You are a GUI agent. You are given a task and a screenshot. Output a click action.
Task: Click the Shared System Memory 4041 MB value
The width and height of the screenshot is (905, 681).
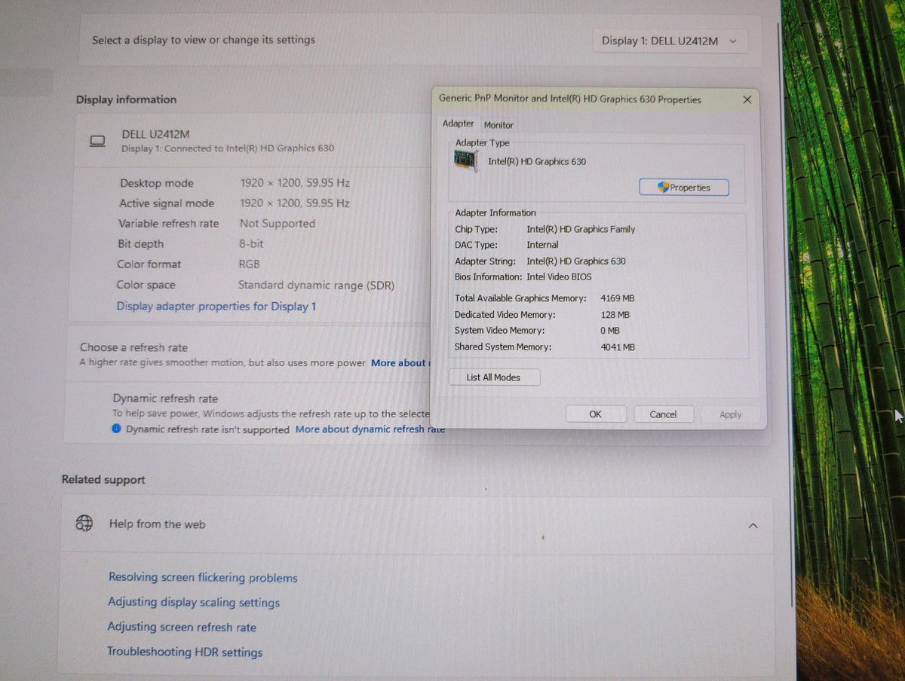pos(618,347)
